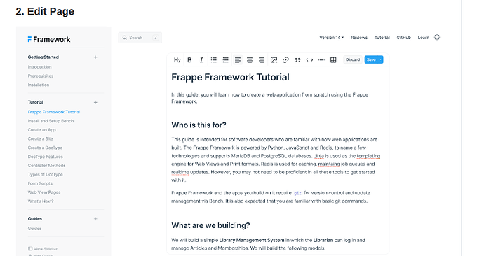This screenshot has width=484, height=256.
Task: Insert a code block using the angle brackets icon
Action: point(309,60)
